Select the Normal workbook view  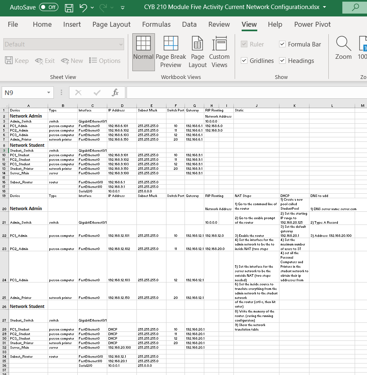(143, 52)
